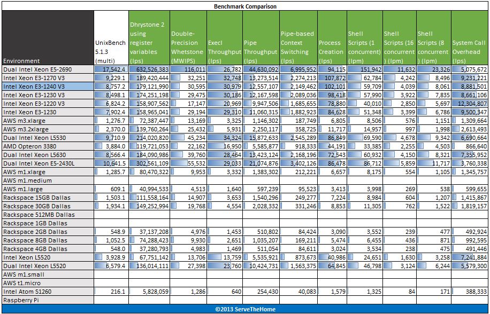Select the System Call Overhead header

(470, 38)
